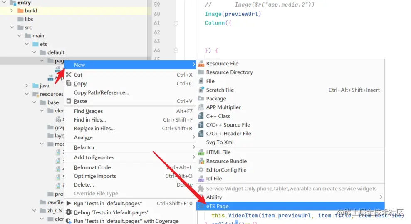Open the Add to Favorites submenu
The height and width of the screenshot is (224, 411).
pos(130,157)
